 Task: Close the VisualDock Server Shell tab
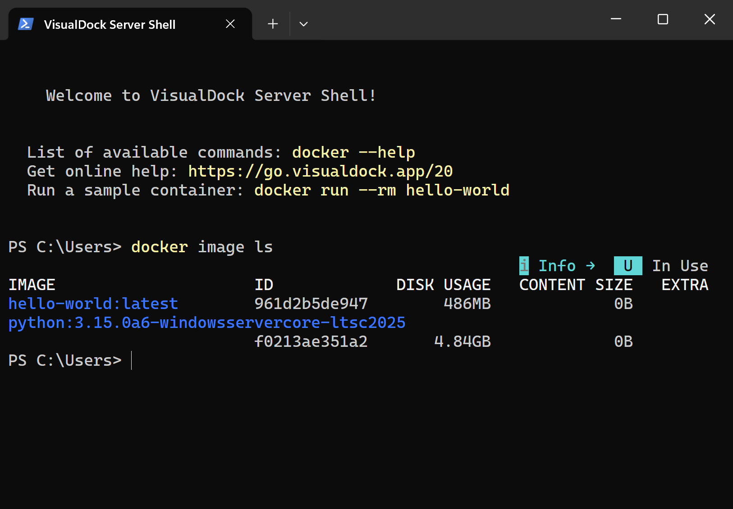[x=230, y=24]
